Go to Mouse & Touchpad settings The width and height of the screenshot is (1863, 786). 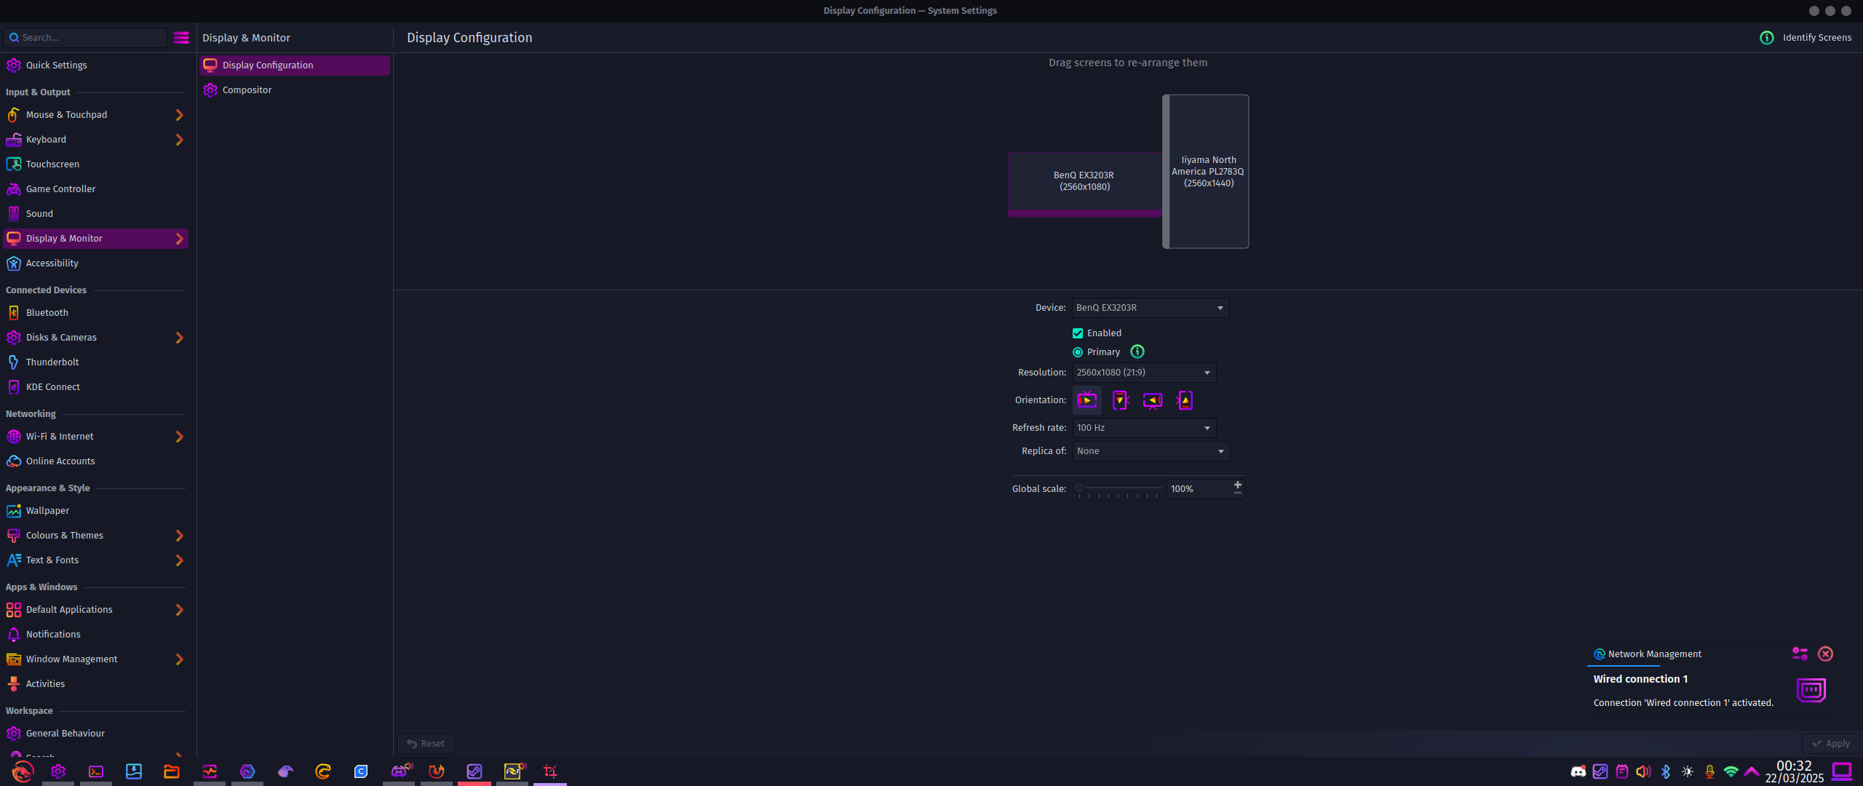pyautogui.click(x=67, y=115)
